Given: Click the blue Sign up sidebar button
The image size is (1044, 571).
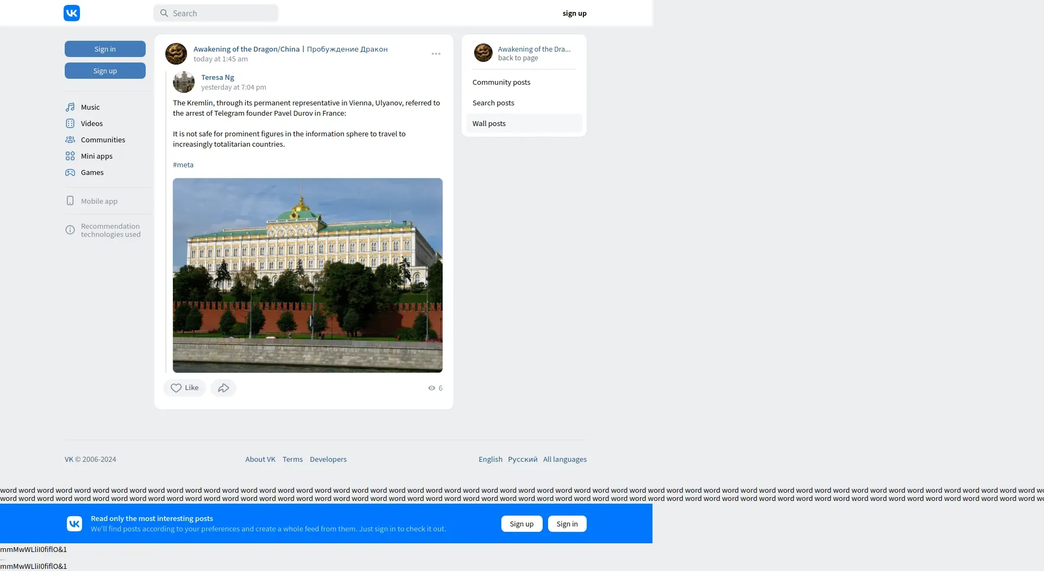Looking at the screenshot, I should pos(105,71).
